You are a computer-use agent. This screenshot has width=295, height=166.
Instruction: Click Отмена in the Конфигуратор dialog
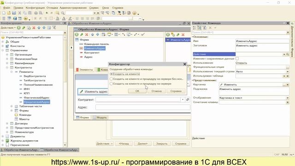coord(157,91)
